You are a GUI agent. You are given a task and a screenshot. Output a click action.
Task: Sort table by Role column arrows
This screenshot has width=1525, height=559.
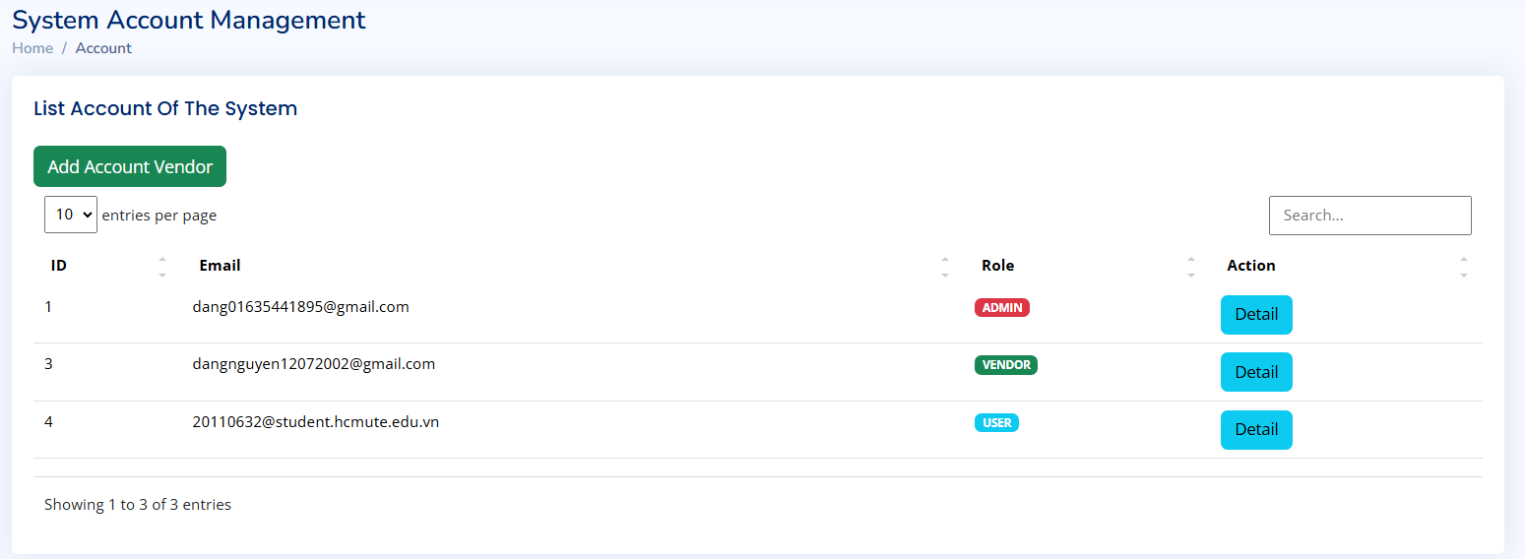tap(1191, 266)
